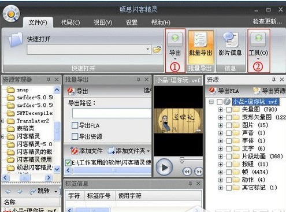Click the fast-forward playback button
286x212 pixels.
(x=199, y=172)
